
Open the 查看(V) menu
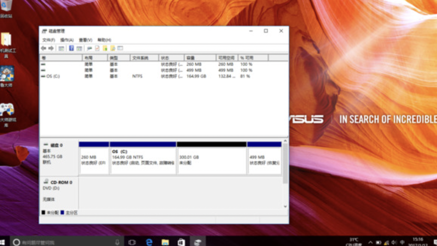[85, 40]
